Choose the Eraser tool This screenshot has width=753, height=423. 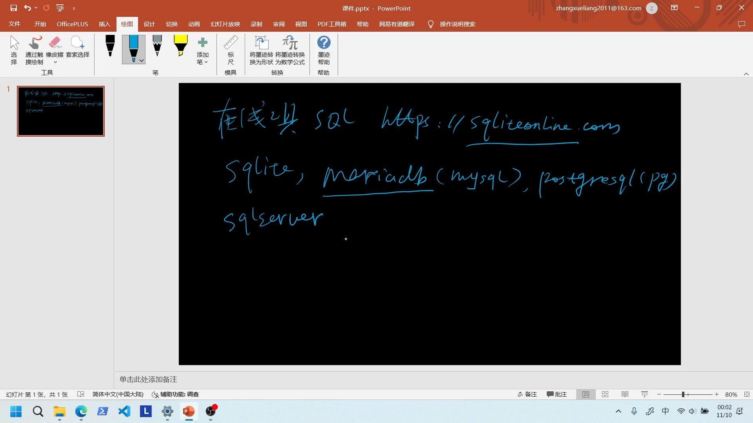tap(55, 46)
